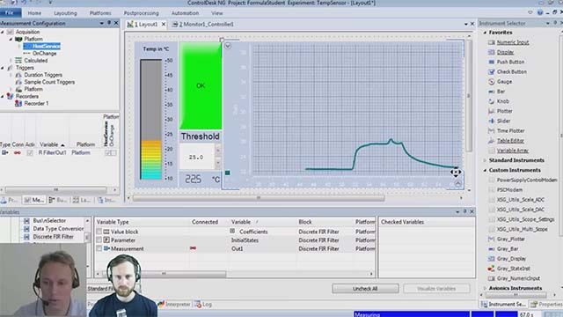Increase Threshold with the up stepper

click(218, 150)
